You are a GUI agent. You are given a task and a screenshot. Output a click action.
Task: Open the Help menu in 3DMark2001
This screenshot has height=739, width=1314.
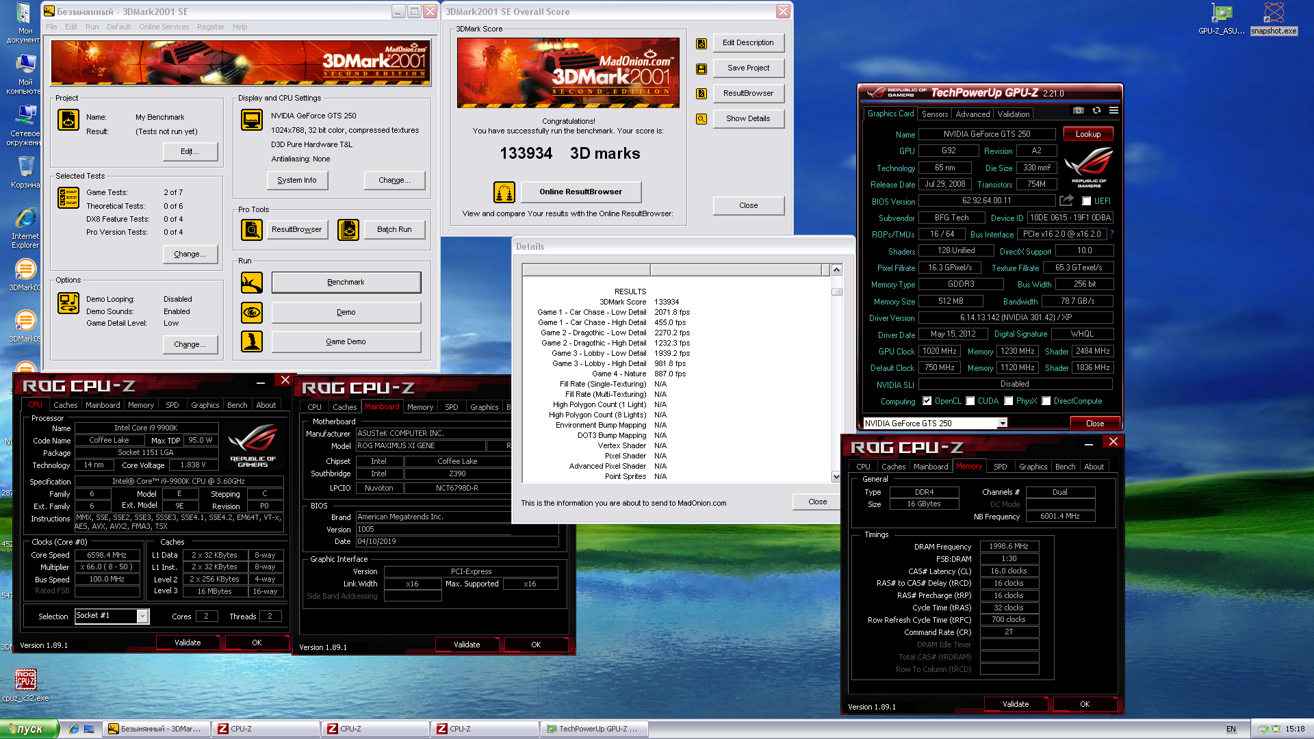(240, 27)
